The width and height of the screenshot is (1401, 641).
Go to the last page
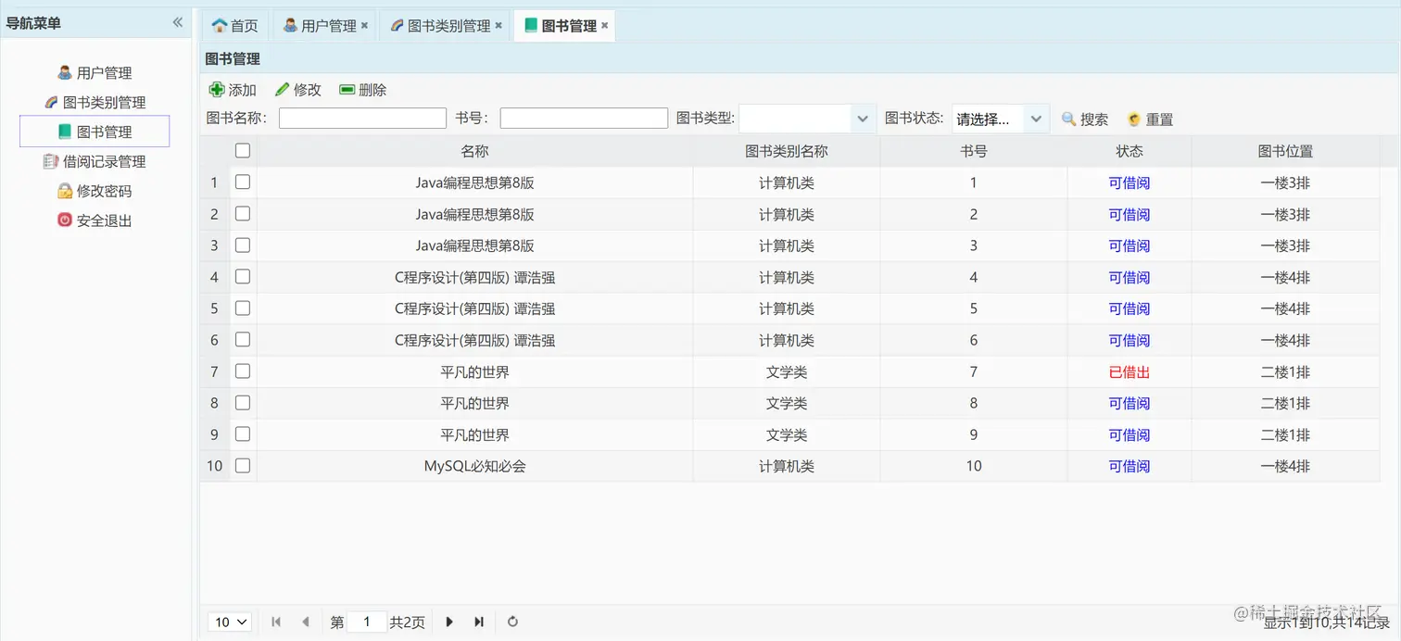[479, 622]
